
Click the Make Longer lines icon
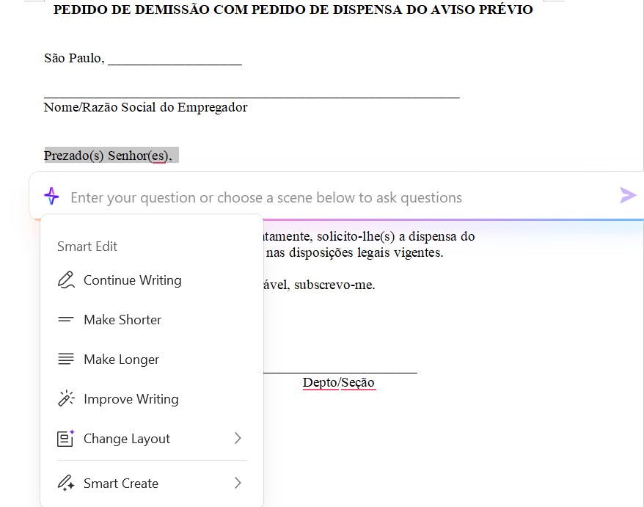(x=66, y=359)
